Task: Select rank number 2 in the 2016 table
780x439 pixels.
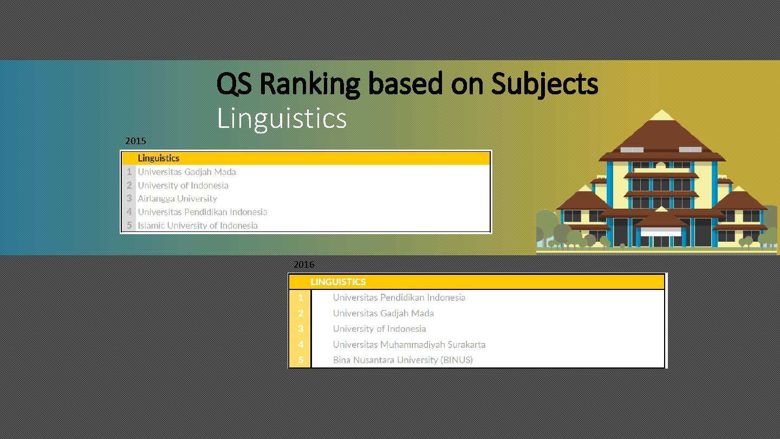Action: coord(301,313)
